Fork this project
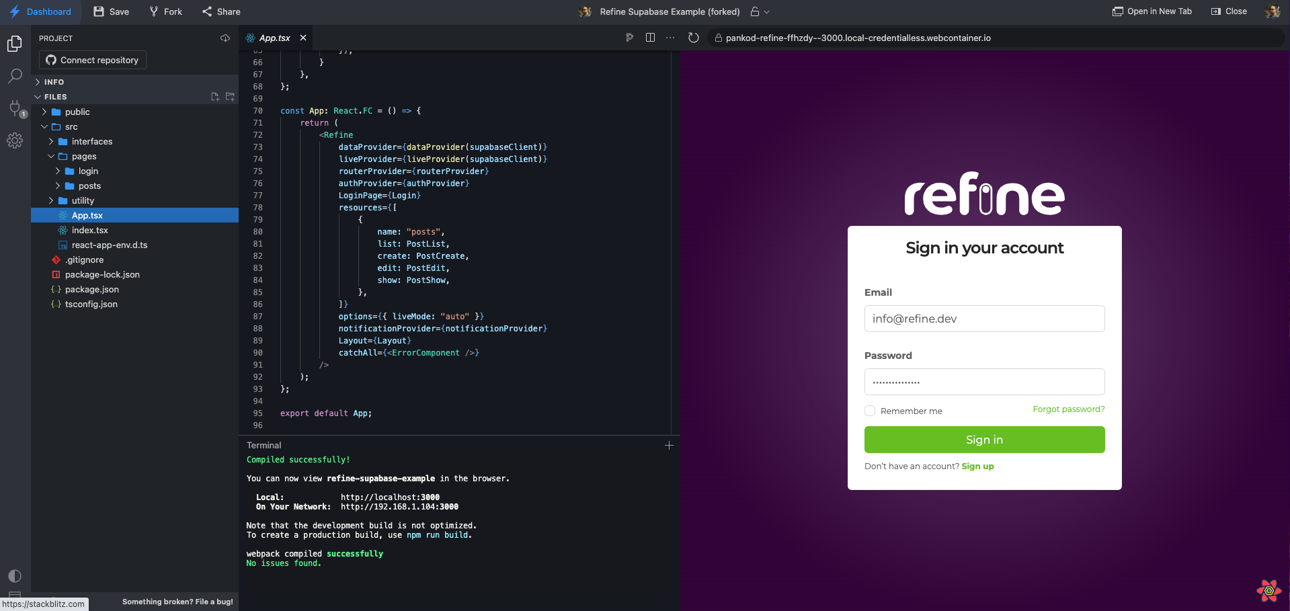 (166, 11)
